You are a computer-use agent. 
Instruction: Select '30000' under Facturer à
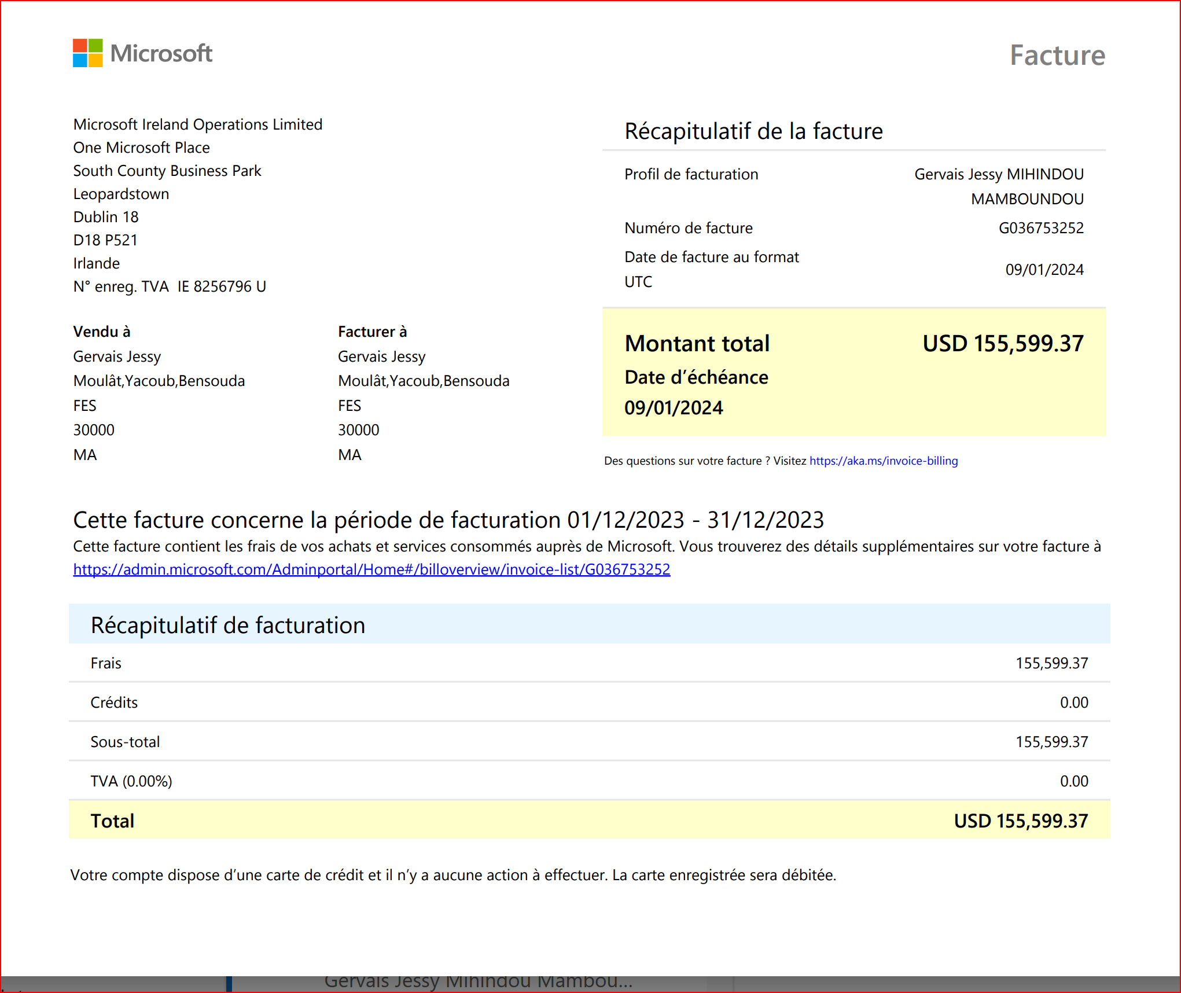(359, 430)
